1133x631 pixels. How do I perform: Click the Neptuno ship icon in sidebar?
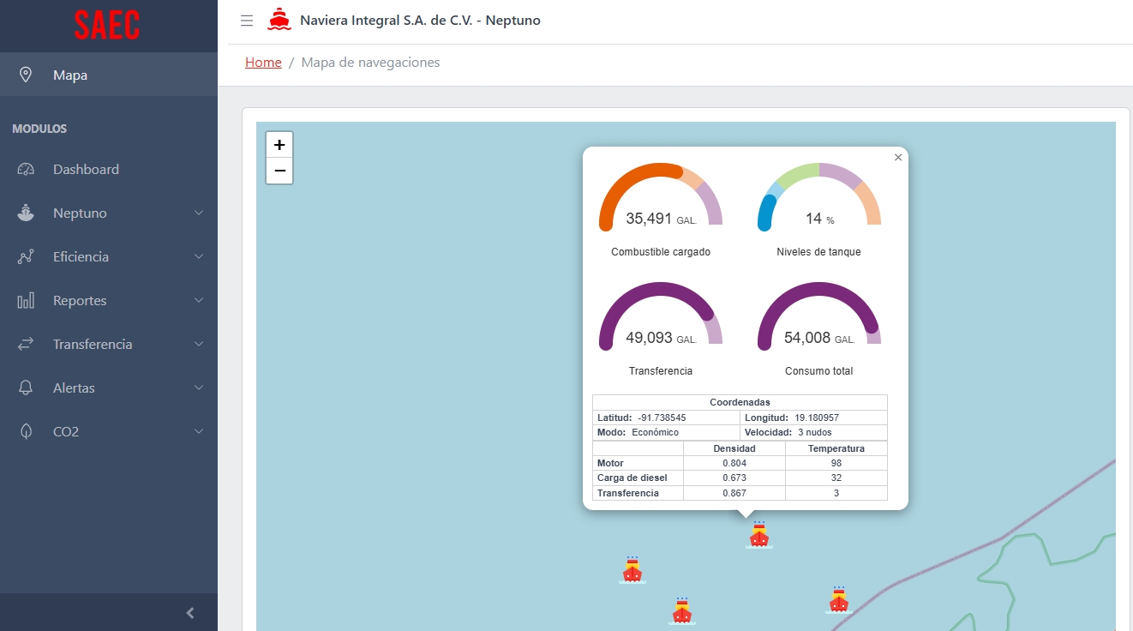(26, 213)
